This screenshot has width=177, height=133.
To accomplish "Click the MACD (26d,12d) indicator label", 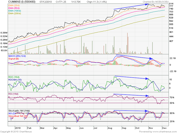I will coord(17,56).
